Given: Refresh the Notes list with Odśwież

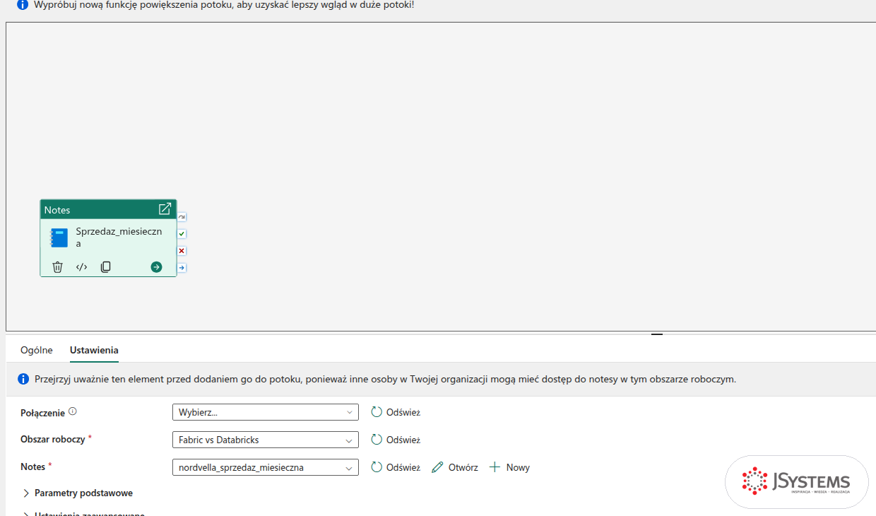Looking at the screenshot, I should (x=396, y=467).
